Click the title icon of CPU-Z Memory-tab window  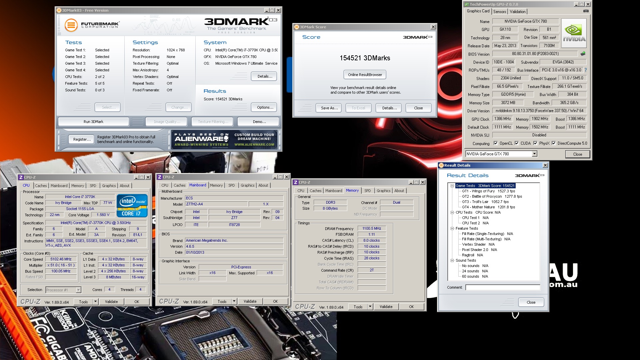[296, 182]
